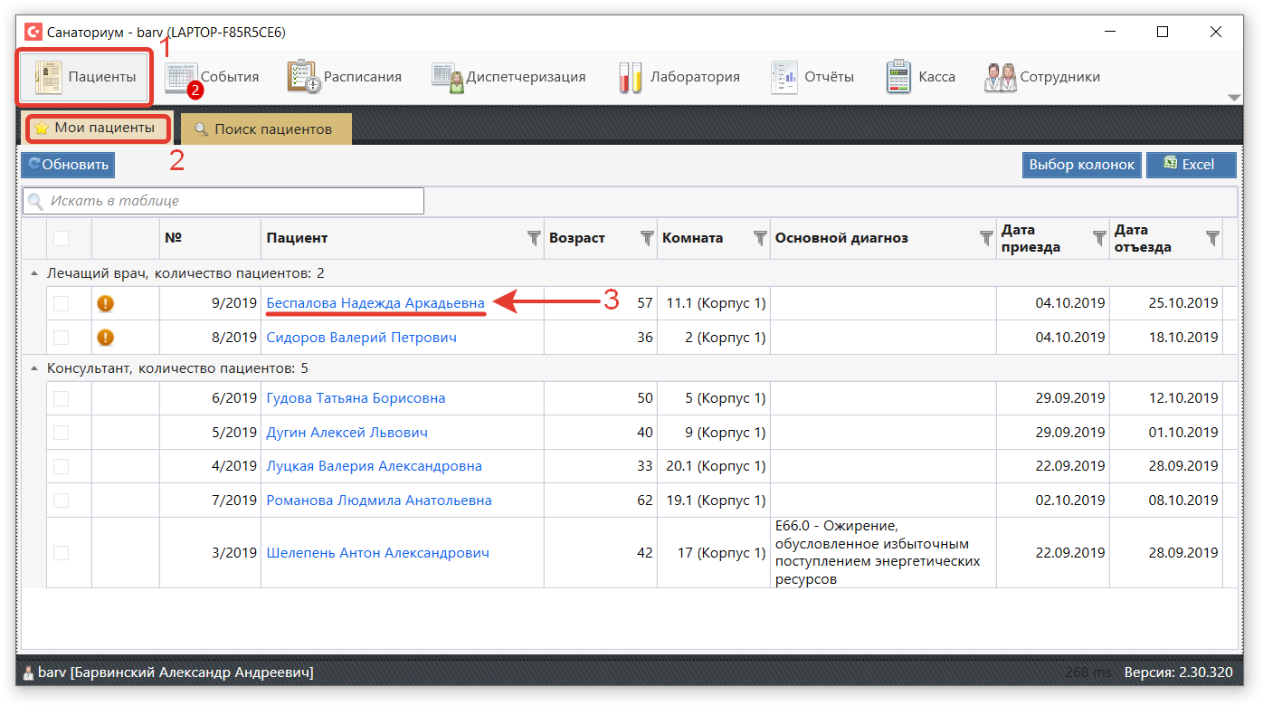Open patient link Луцкая Валерия Александровна

coord(374,466)
